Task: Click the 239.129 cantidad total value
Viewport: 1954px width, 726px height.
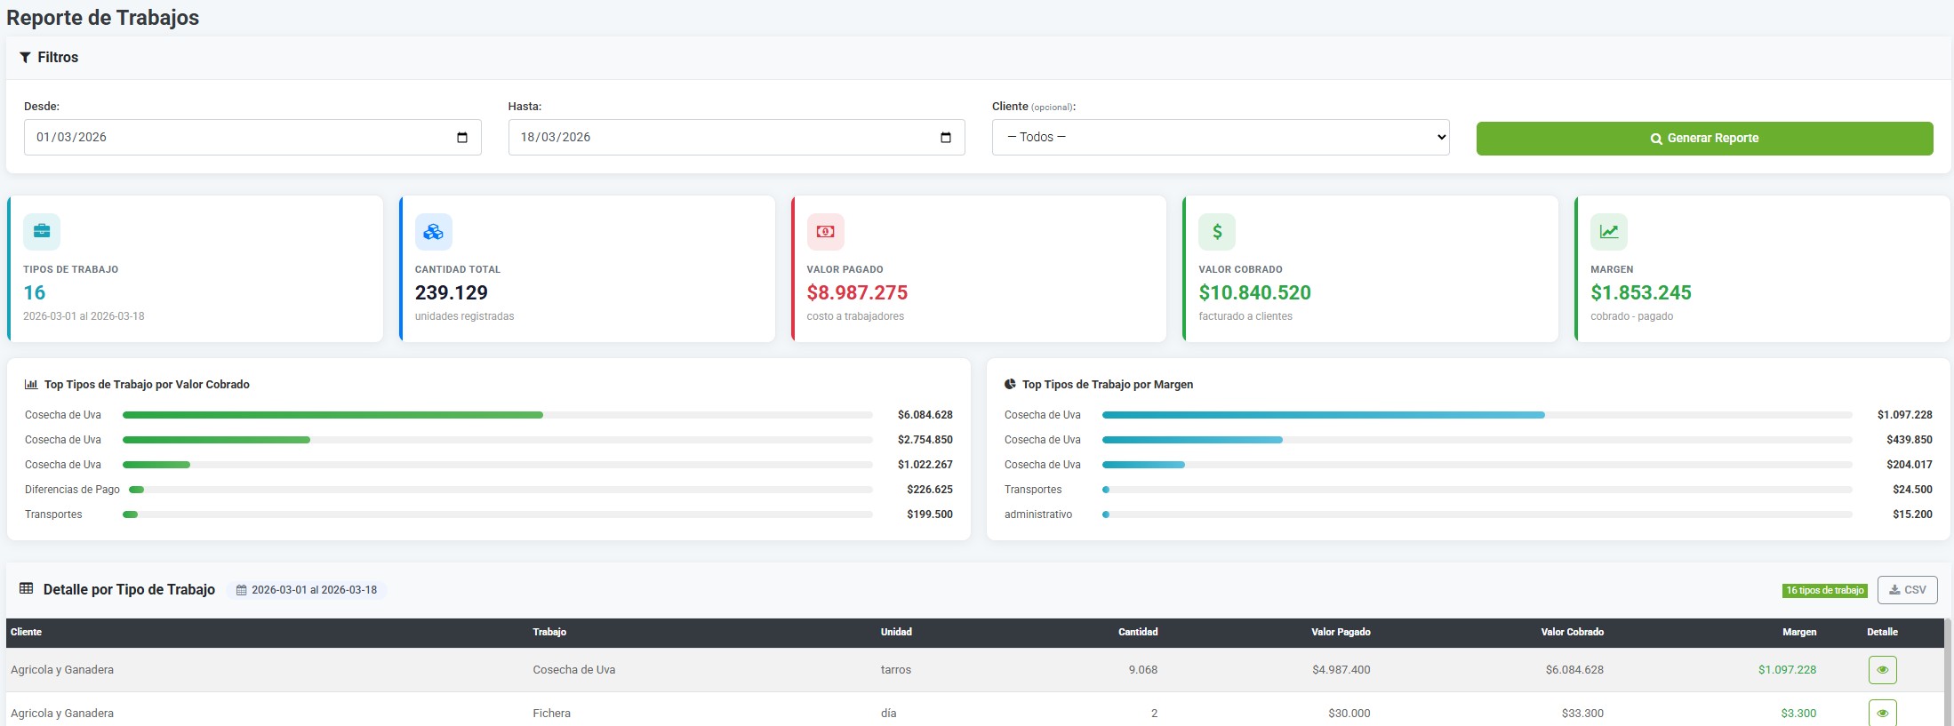Action: (452, 292)
